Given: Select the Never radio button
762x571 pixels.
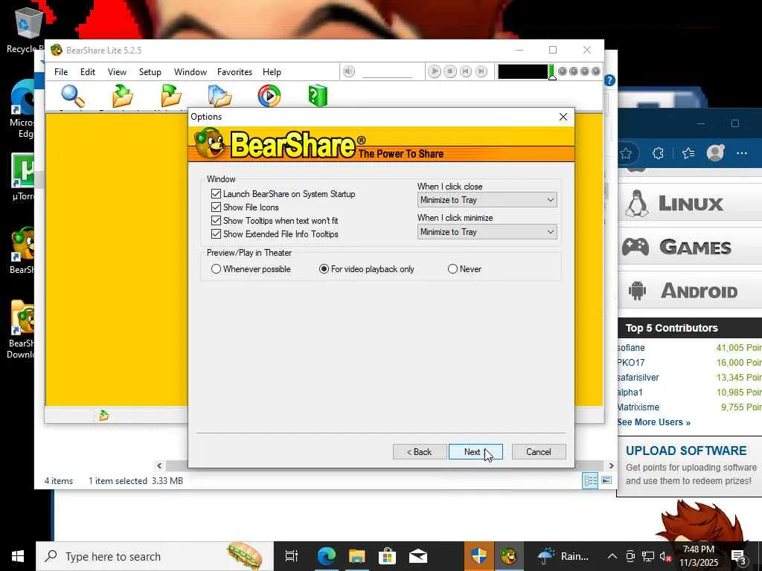Looking at the screenshot, I should pyautogui.click(x=453, y=269).
